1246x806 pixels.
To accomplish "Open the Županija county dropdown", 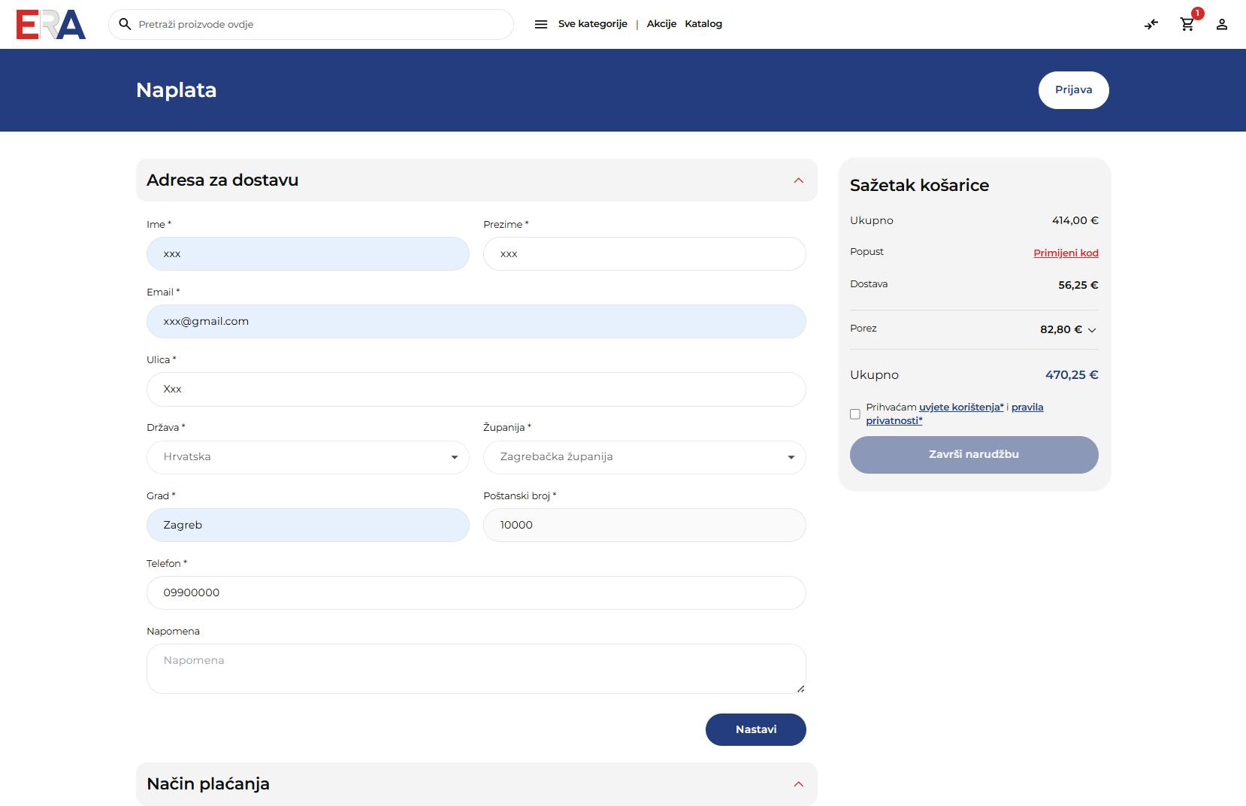I will pos(644,457).
